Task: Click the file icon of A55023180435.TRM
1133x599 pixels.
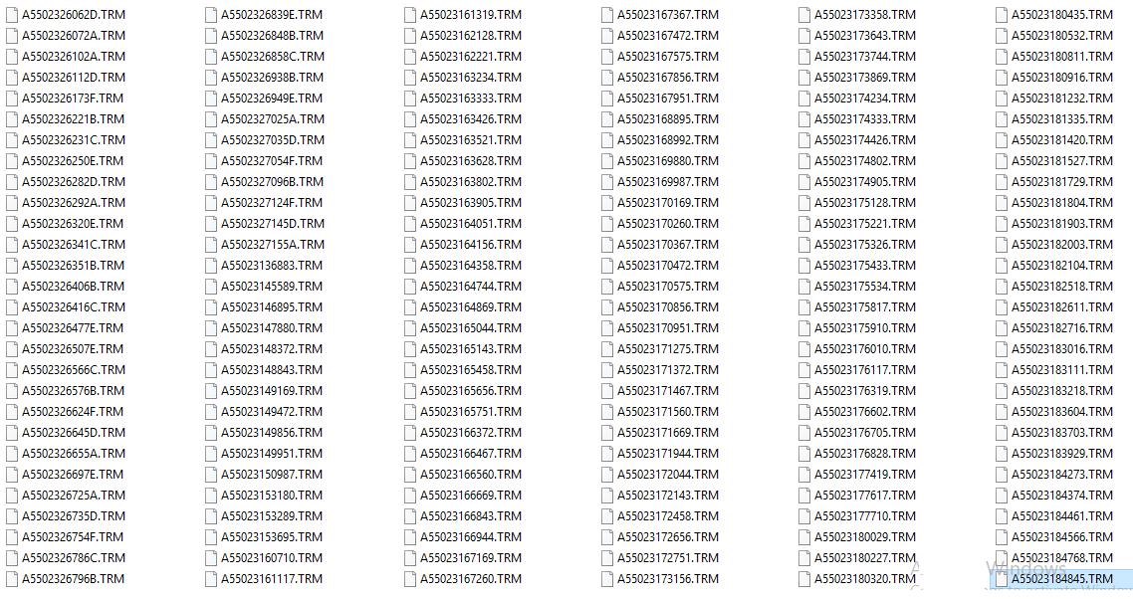Action: 1002,15
